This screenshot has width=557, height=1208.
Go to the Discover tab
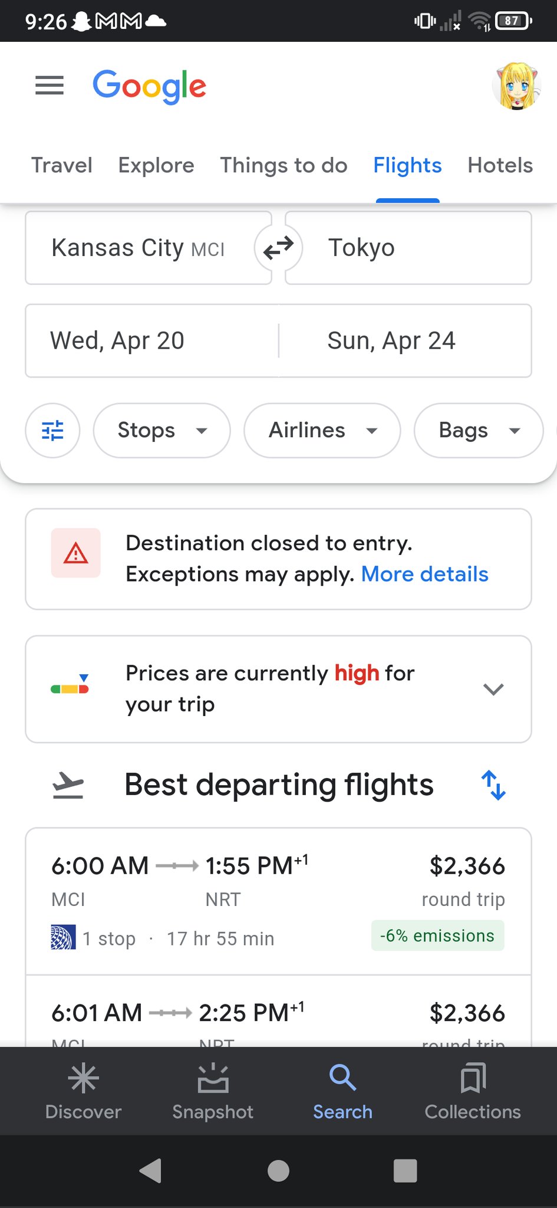tap(83, 1091)
